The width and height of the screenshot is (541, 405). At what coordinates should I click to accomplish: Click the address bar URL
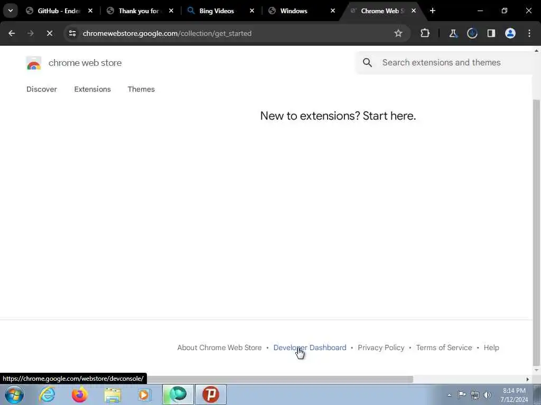coord(167,33)
